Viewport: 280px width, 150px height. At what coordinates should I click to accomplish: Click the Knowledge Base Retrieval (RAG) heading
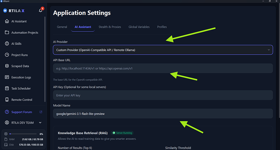[x=83, y=133]
